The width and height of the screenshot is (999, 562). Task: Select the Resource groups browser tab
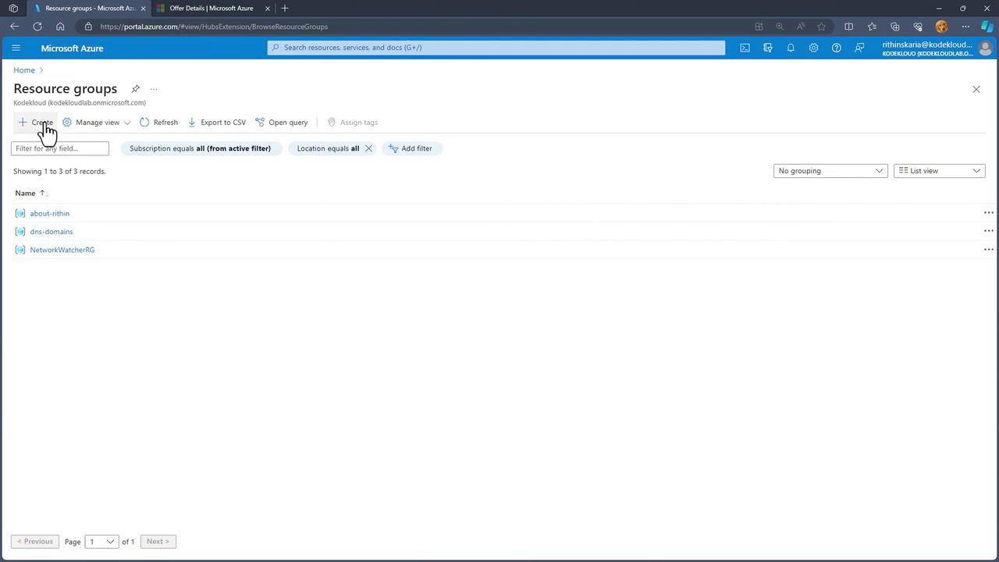pyautogui.click(x=90, y=9)
